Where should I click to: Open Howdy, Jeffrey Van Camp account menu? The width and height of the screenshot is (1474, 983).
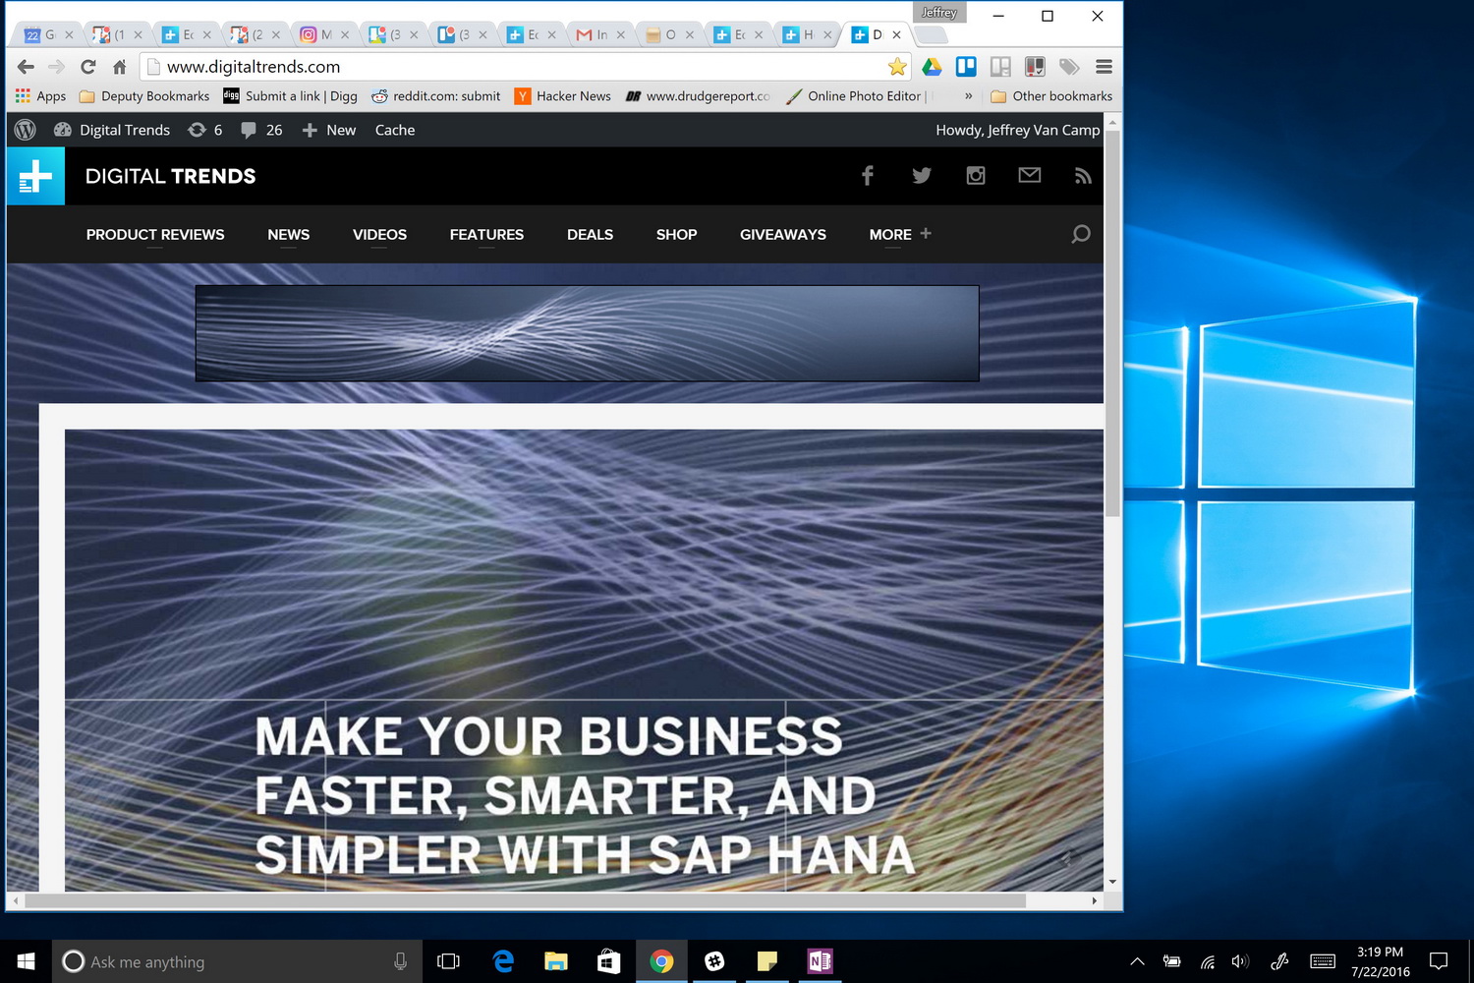click(1017, 130)
